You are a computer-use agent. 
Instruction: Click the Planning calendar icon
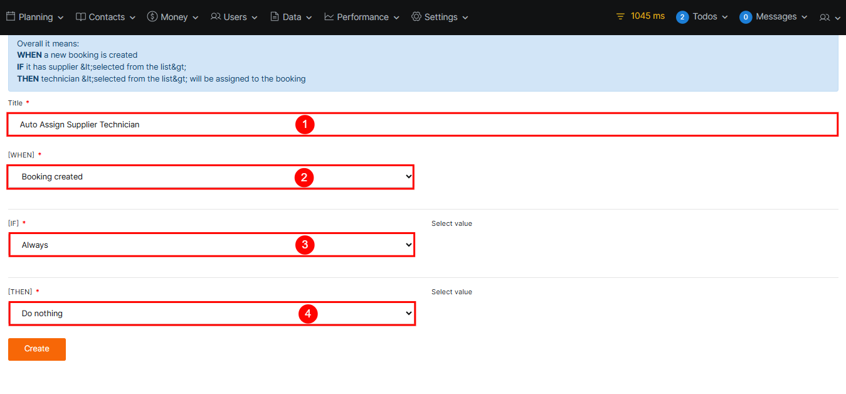pos(11,17)
